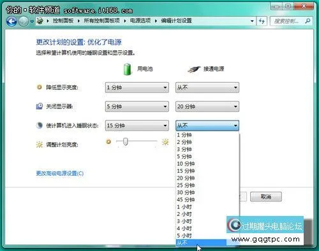The height and width of the screenshot is (251, 319).
Task: Select 5 分钟 in the dropdown list
Action: tap(207, 157)
